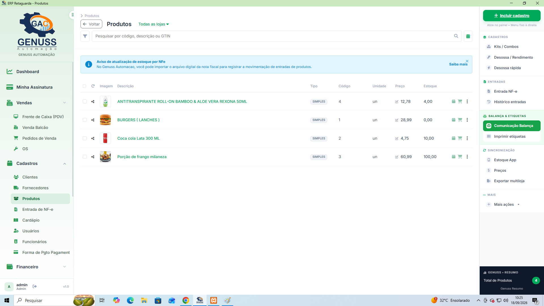The width and height of the screenshot is (544, 306).
Task: Click Saiba mais link
Action: [x=458, y=64]
